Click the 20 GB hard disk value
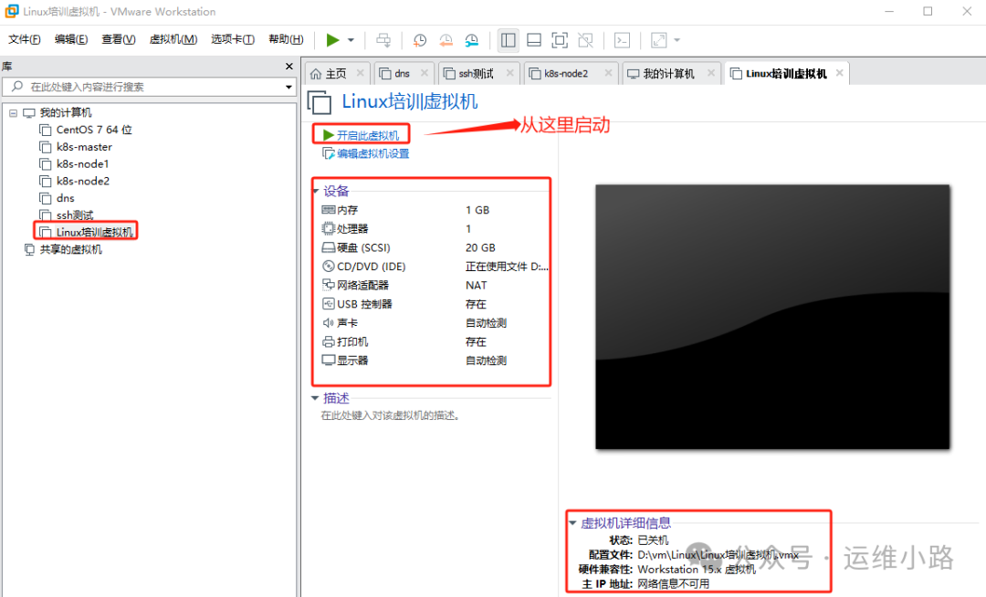 pos(480,247)
